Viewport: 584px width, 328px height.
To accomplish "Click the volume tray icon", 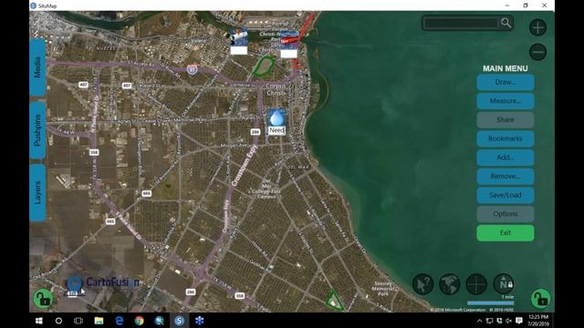I will (x=508, y=321).
